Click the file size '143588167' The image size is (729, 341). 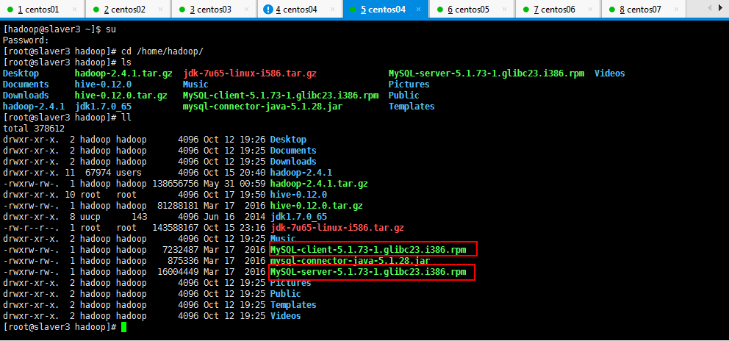[x=176, y=228]
